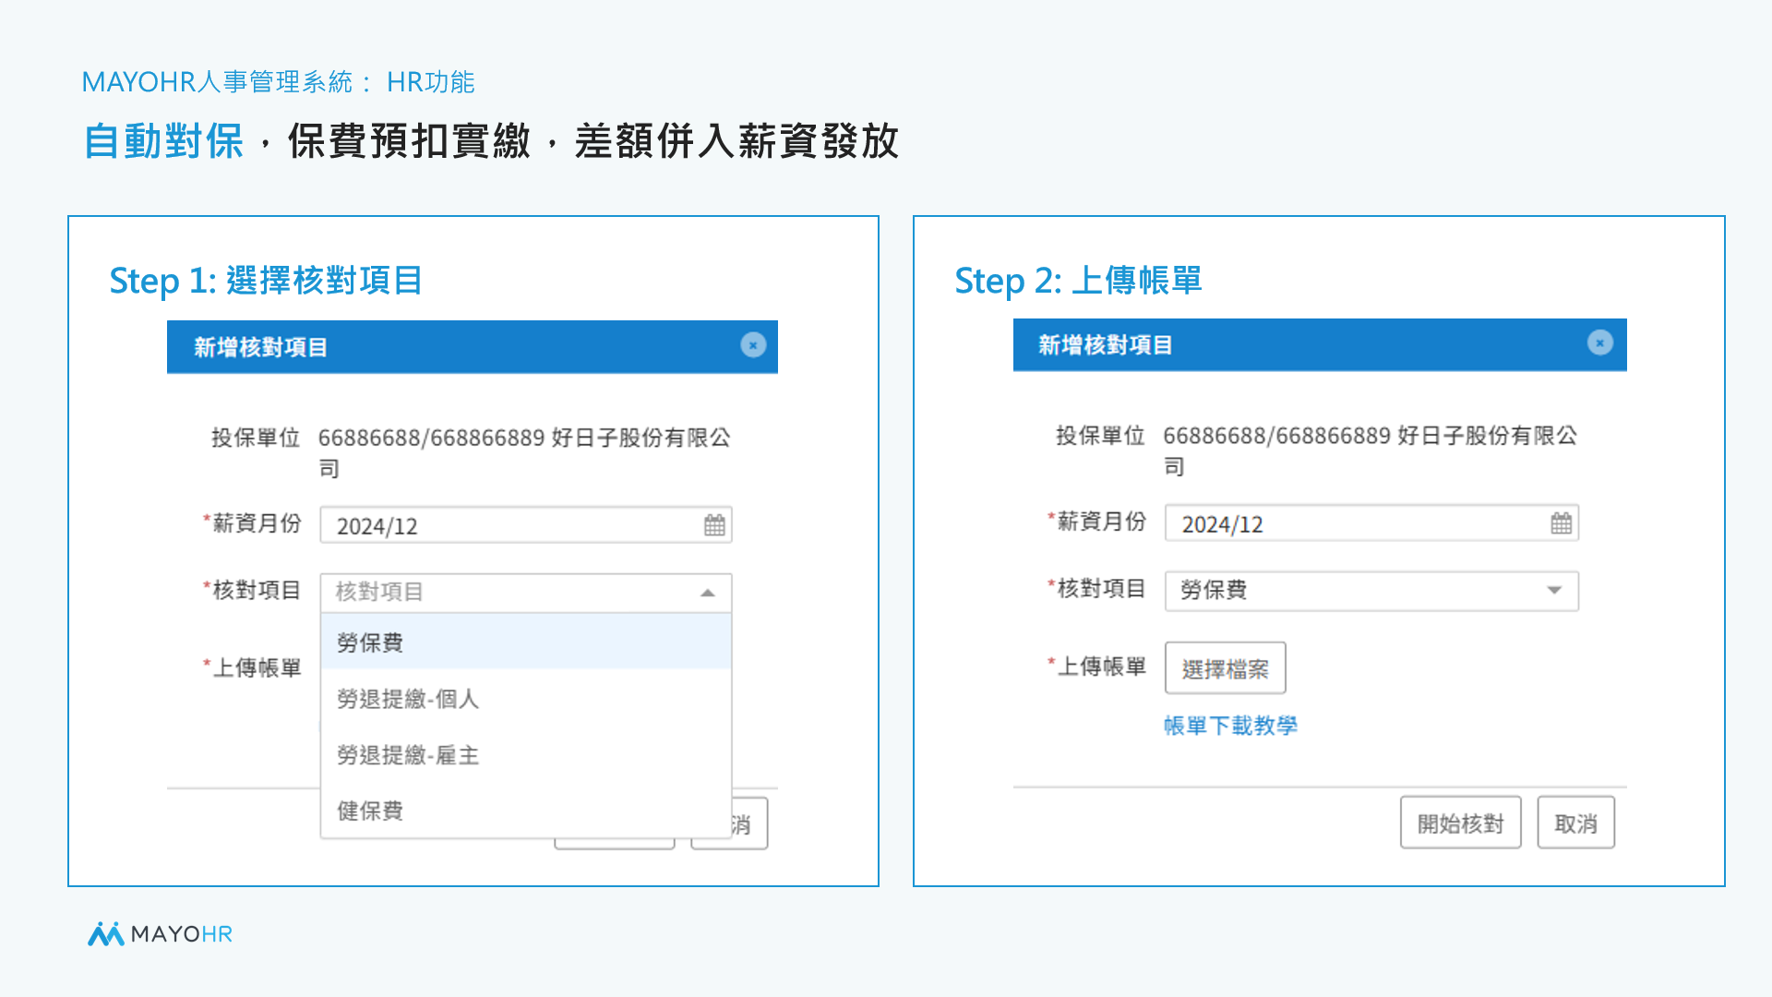Click the 投保單位 company text in Step 1
Screen dimensions: 1772x997
524,452
